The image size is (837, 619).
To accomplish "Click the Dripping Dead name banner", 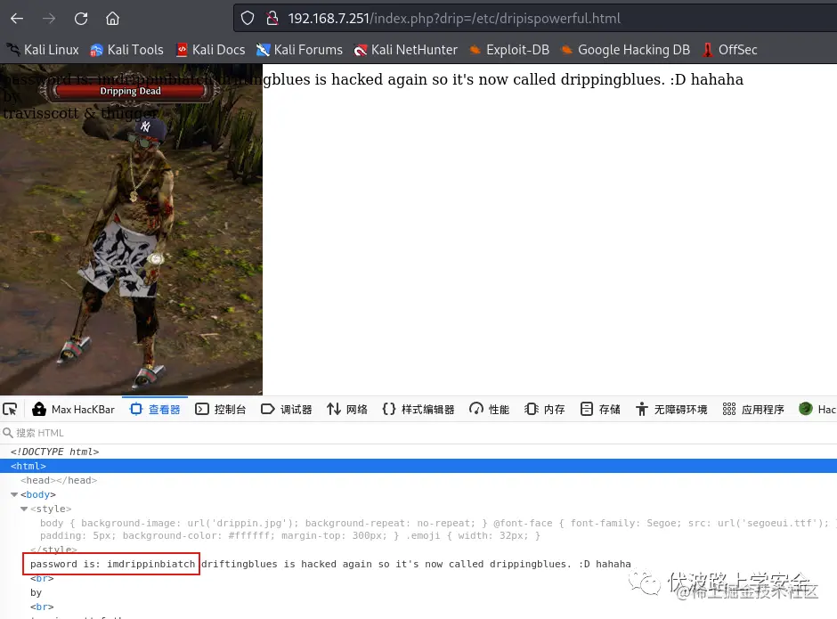I will click(x=130, y=91).
